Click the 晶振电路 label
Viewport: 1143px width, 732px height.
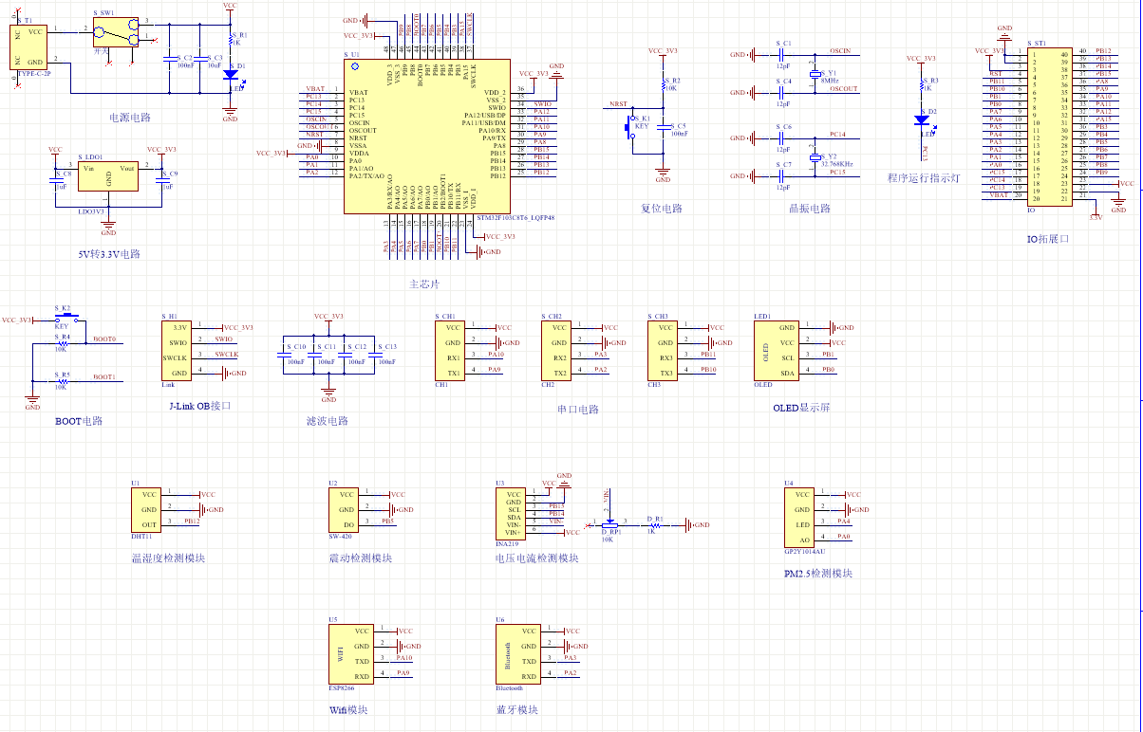click(810, 208)
